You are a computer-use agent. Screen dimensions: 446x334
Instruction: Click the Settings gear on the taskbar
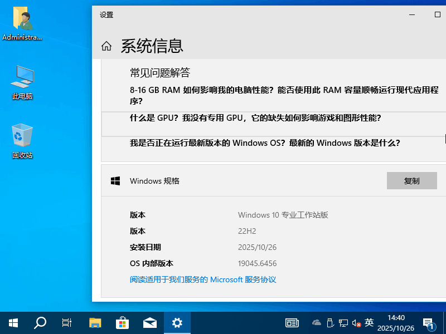[177, 322]
